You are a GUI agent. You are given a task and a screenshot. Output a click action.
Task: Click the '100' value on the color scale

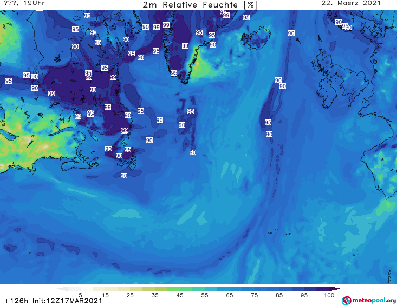tap(329, 295)
